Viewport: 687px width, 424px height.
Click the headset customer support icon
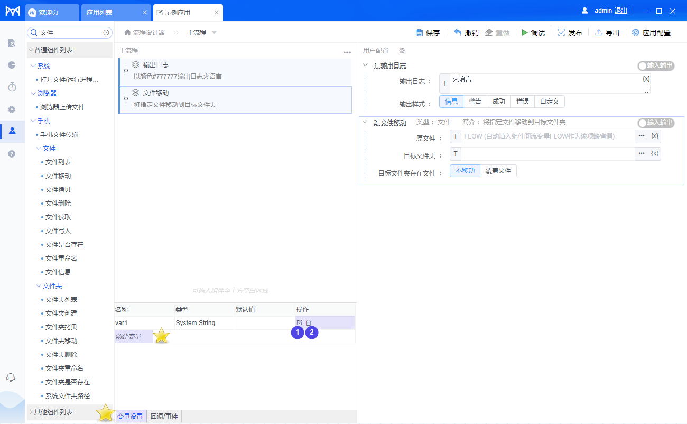coord(11,377)
